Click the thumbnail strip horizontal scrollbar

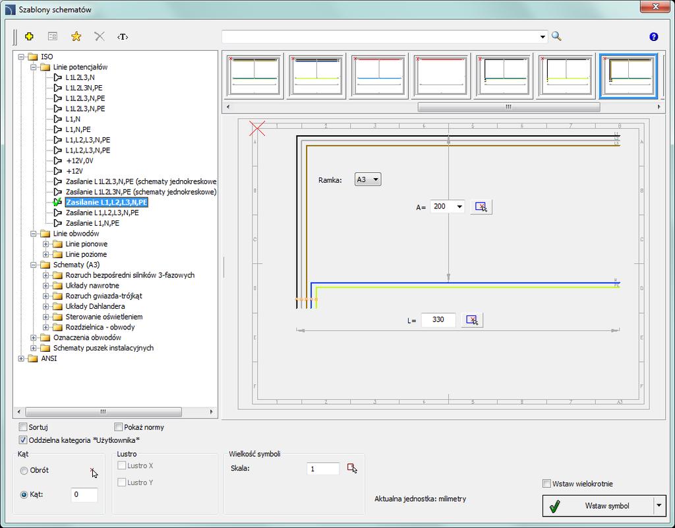509,107
